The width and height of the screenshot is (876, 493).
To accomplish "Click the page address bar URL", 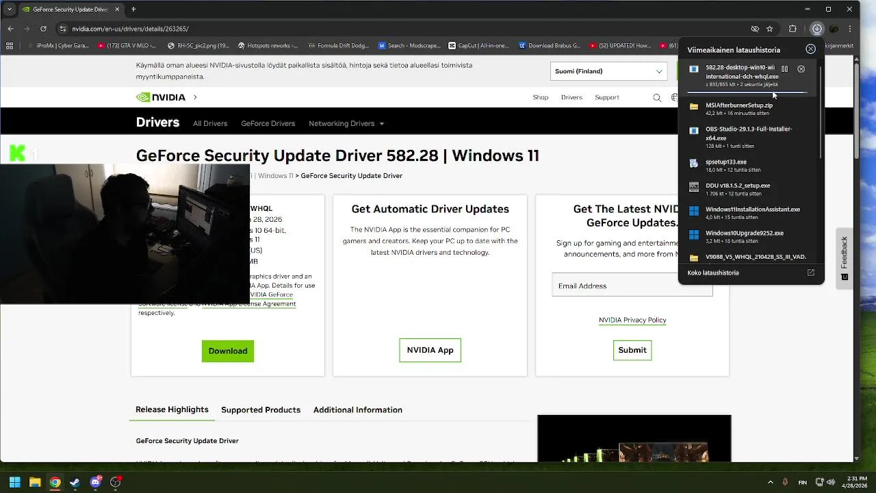I will pos(130,29).
